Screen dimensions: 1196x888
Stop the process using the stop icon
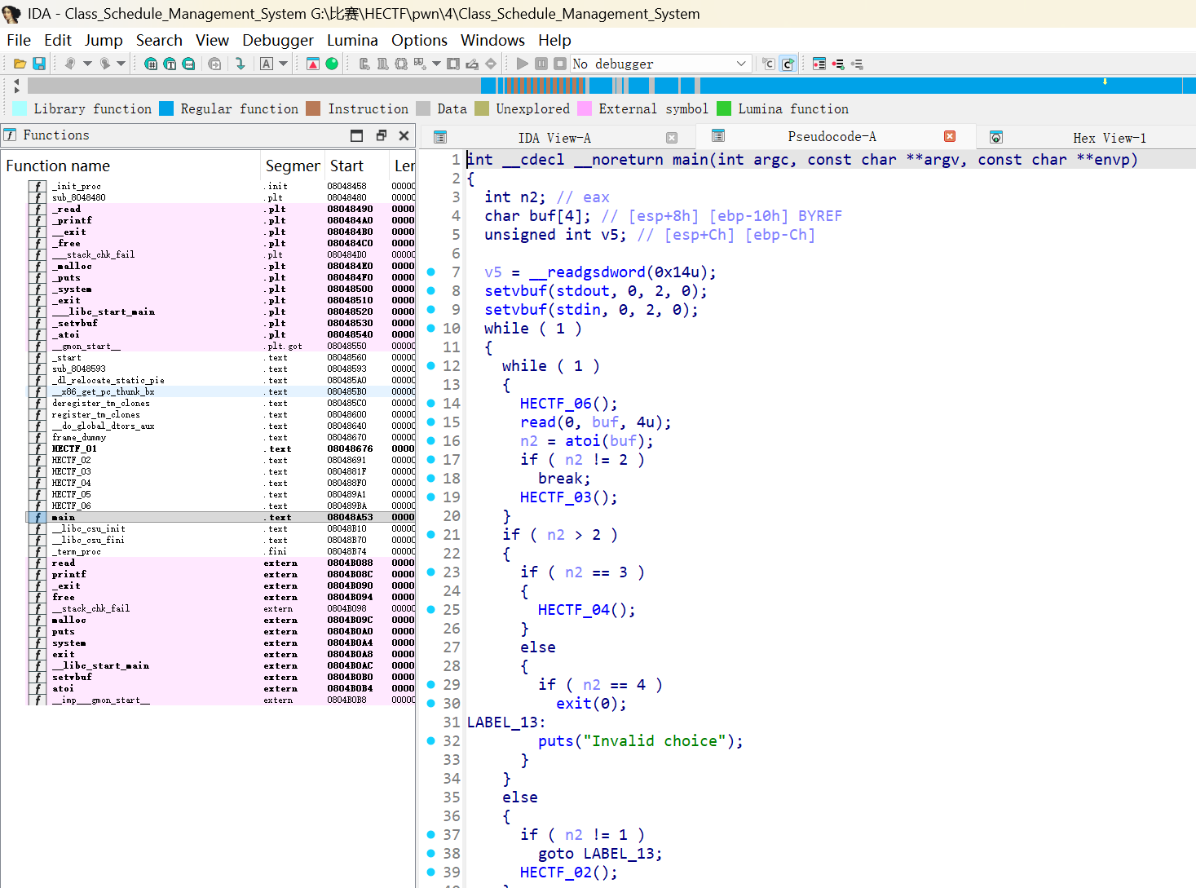[559, 63]
